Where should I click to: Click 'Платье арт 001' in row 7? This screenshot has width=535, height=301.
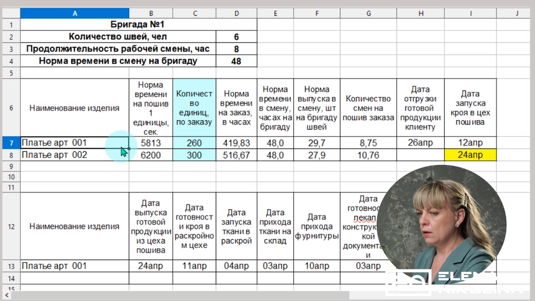75,143
